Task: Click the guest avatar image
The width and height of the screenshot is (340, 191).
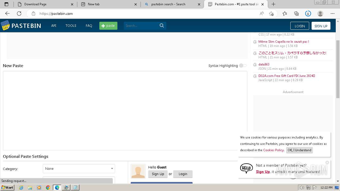Action: pyautogui.click(x=138, y=171)
